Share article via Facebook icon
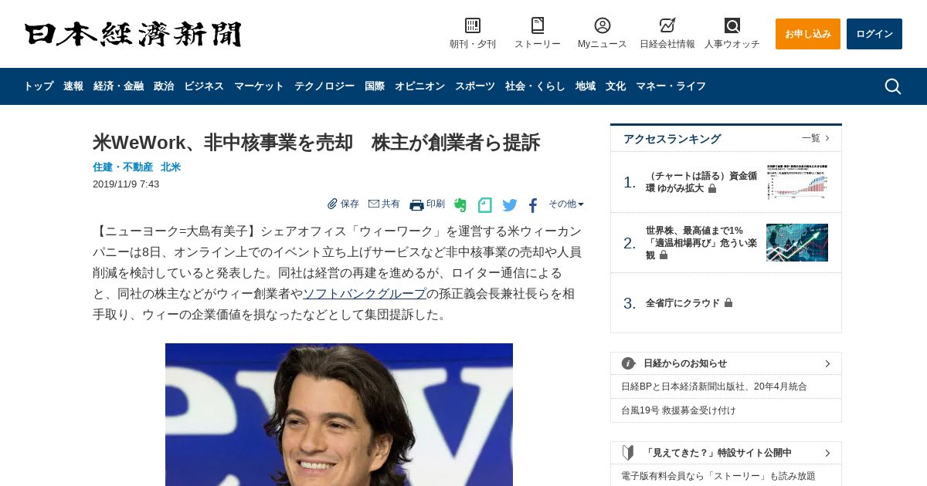 pyautogui.click(x=533, y=205)
